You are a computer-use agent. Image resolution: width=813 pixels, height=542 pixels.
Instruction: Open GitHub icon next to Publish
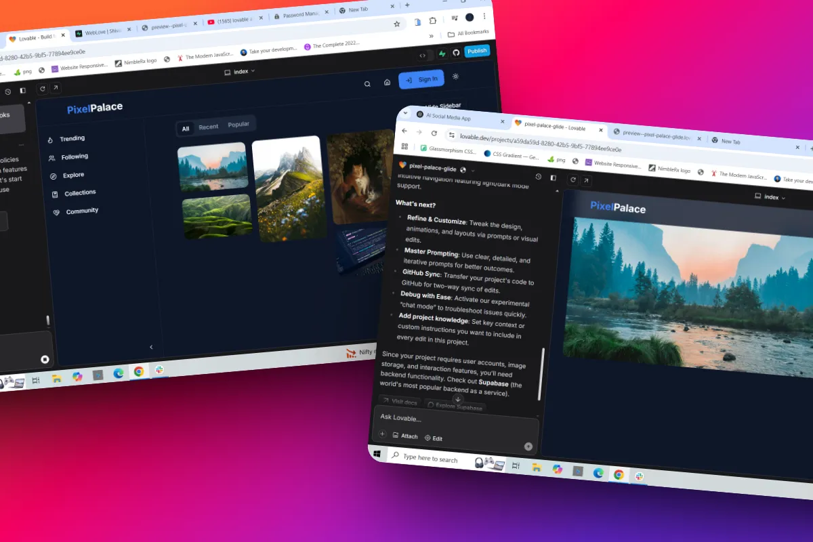pos(456,53)
